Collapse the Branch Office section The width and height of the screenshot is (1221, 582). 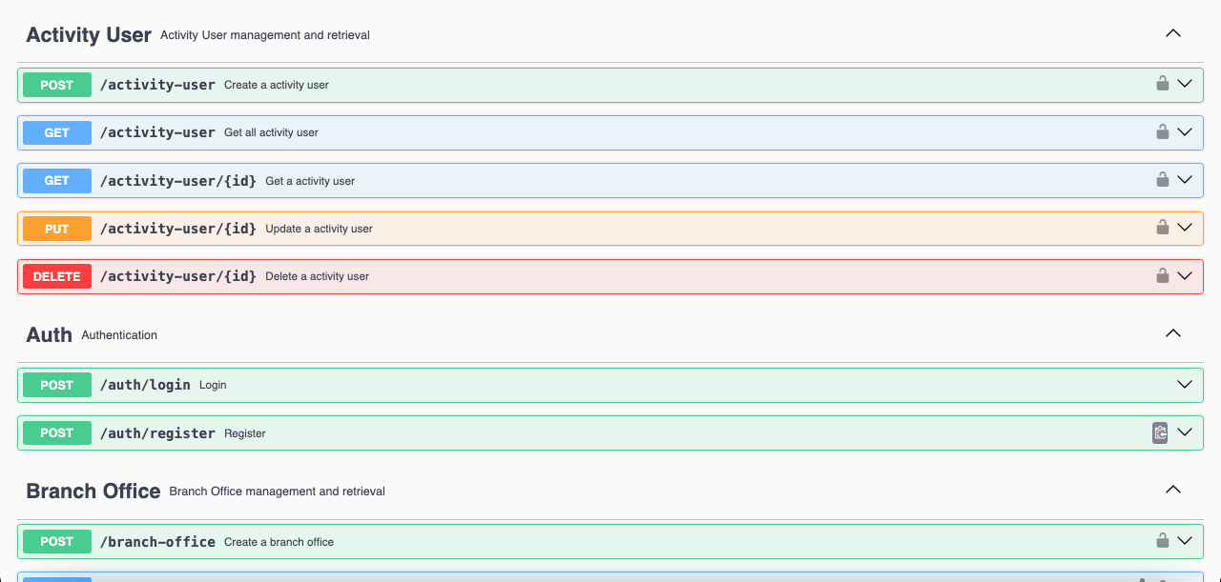click(1173, 490)
